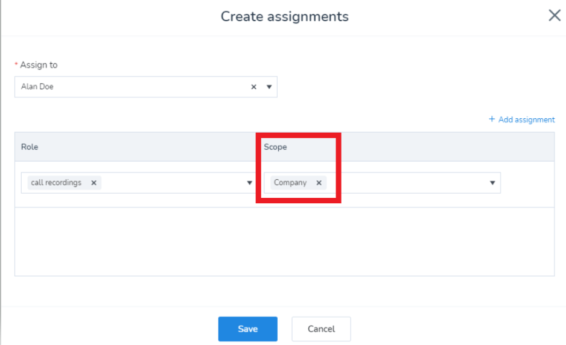Click the Add assignment link text
Viewport: 566px width, 345px height.
pos(526,119)
